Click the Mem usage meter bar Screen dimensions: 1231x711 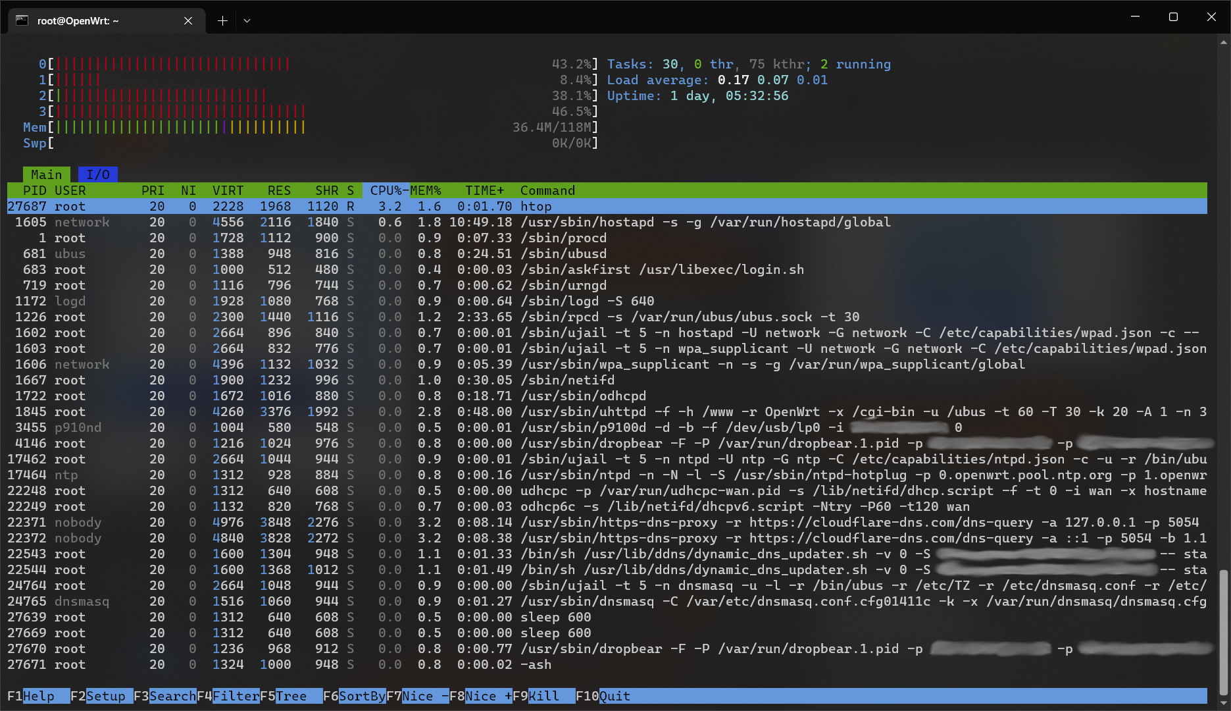point(311,127)
